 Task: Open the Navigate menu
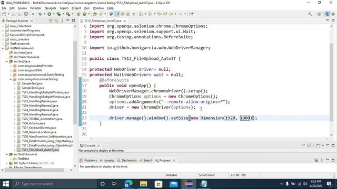pyautogui.click(x=51, y=8)
